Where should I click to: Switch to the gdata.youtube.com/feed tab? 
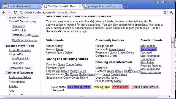click(102, 6)
